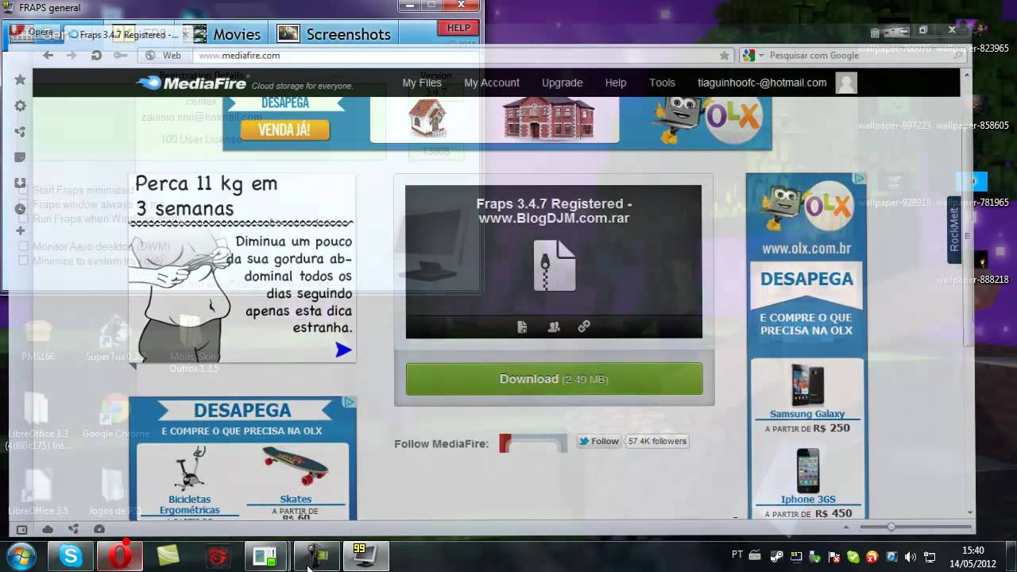This screenshot has height=572, width=1017.
Task: Open the Bookmarks star panel in Opera sidebar
Action: point(21,79)
